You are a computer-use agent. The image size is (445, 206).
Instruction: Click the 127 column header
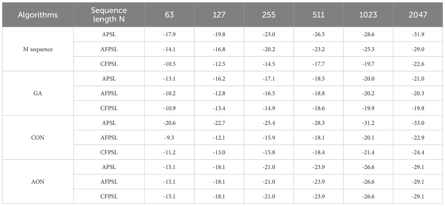[219, 15]
